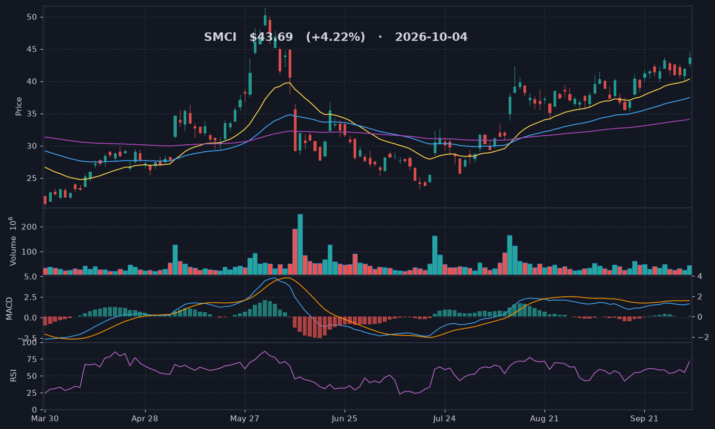
Task: Select the $43.69 price in the chart title
Action: click(271, 38)
